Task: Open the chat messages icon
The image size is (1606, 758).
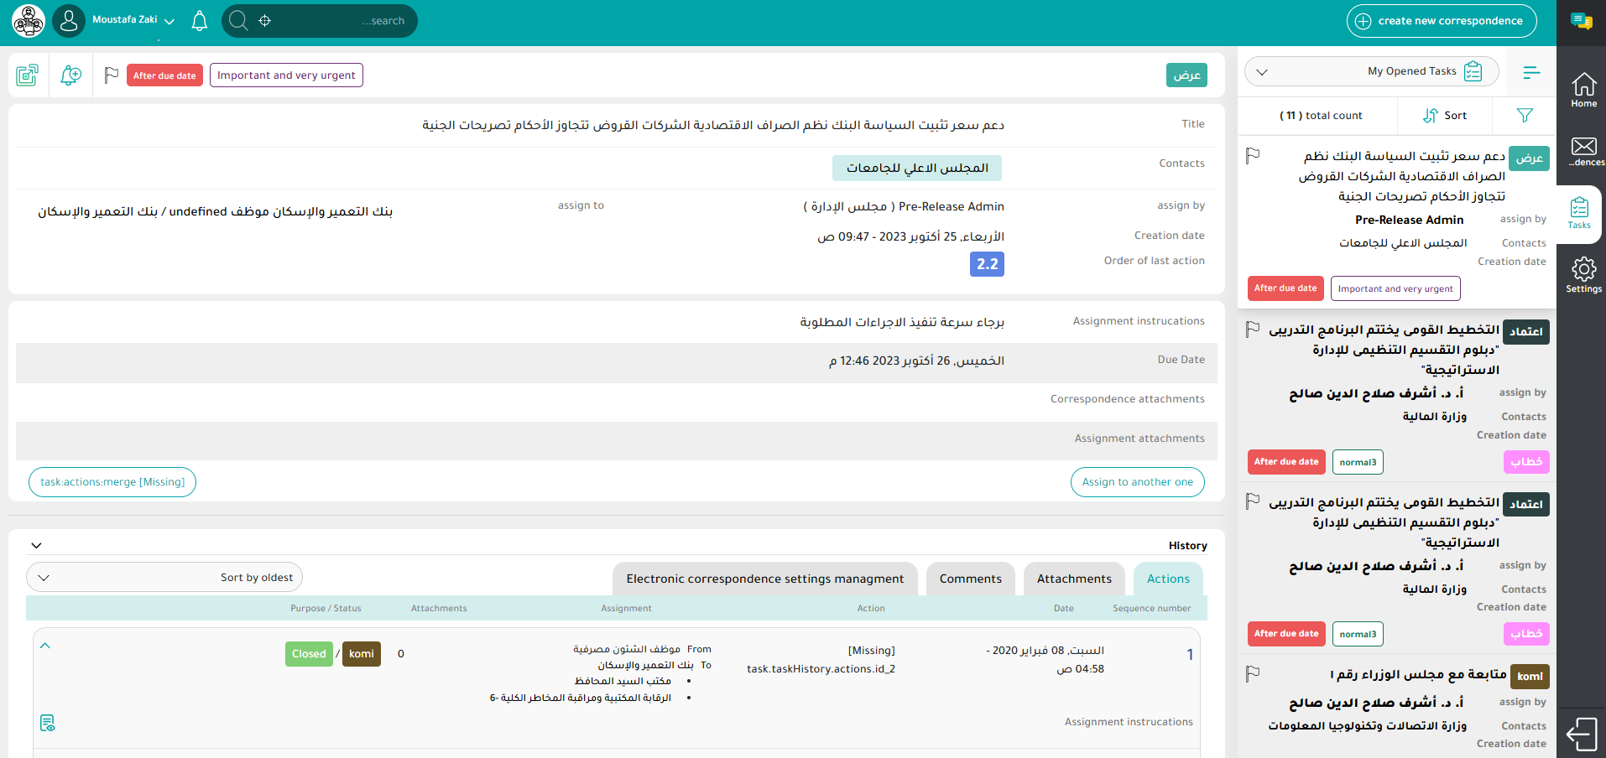Action: 1582,22
